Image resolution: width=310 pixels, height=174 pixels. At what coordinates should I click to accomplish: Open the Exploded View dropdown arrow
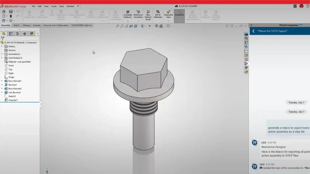coord(168,21)
